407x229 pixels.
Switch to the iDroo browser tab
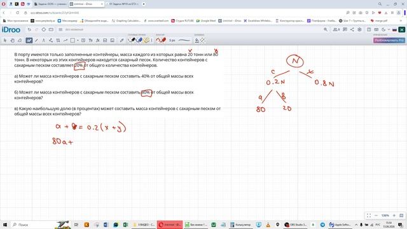[86, 4]
